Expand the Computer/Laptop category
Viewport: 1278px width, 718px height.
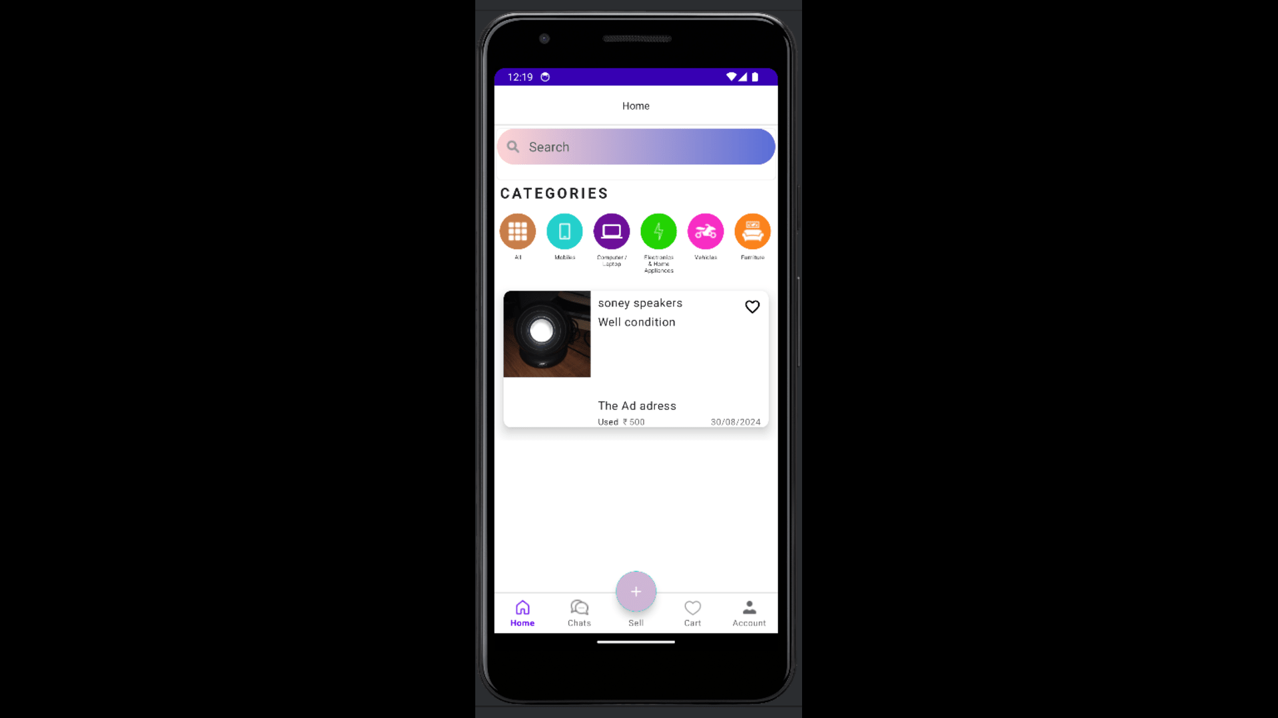coord(612,231)
